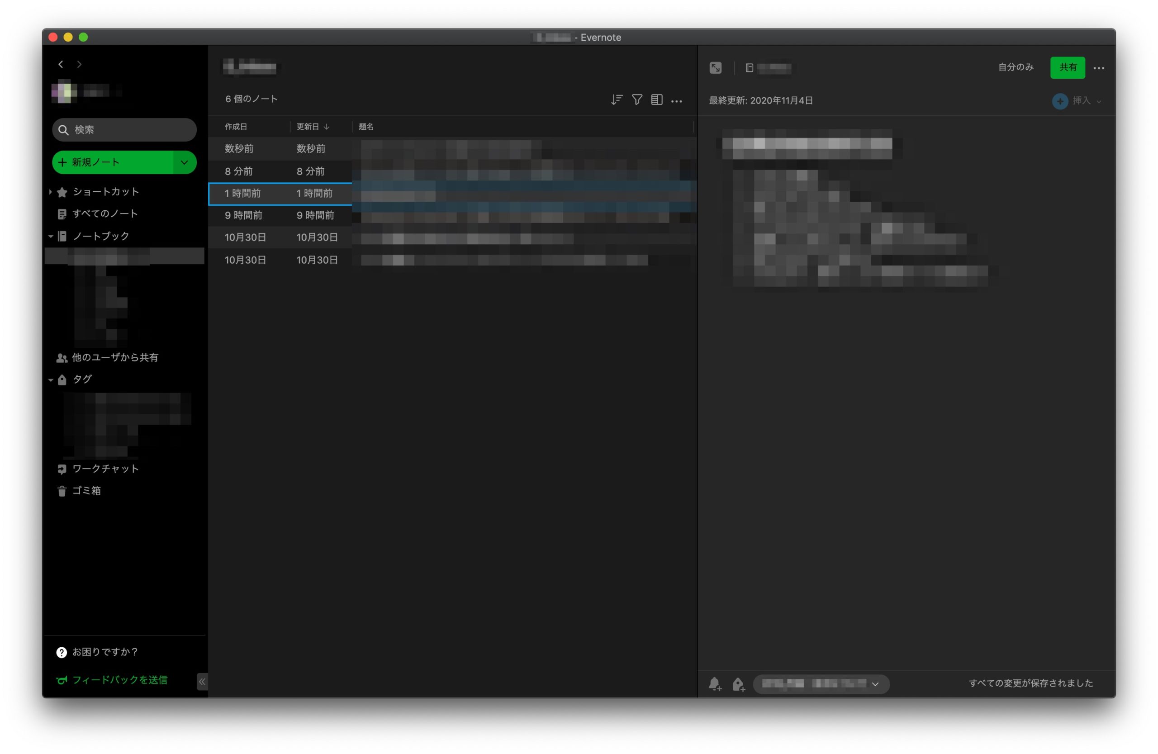1158x754 pixels.
Task: Select the note created 数秒前
Action: 452,149
